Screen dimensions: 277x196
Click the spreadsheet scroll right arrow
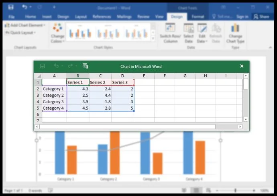(x=240, y=127)
